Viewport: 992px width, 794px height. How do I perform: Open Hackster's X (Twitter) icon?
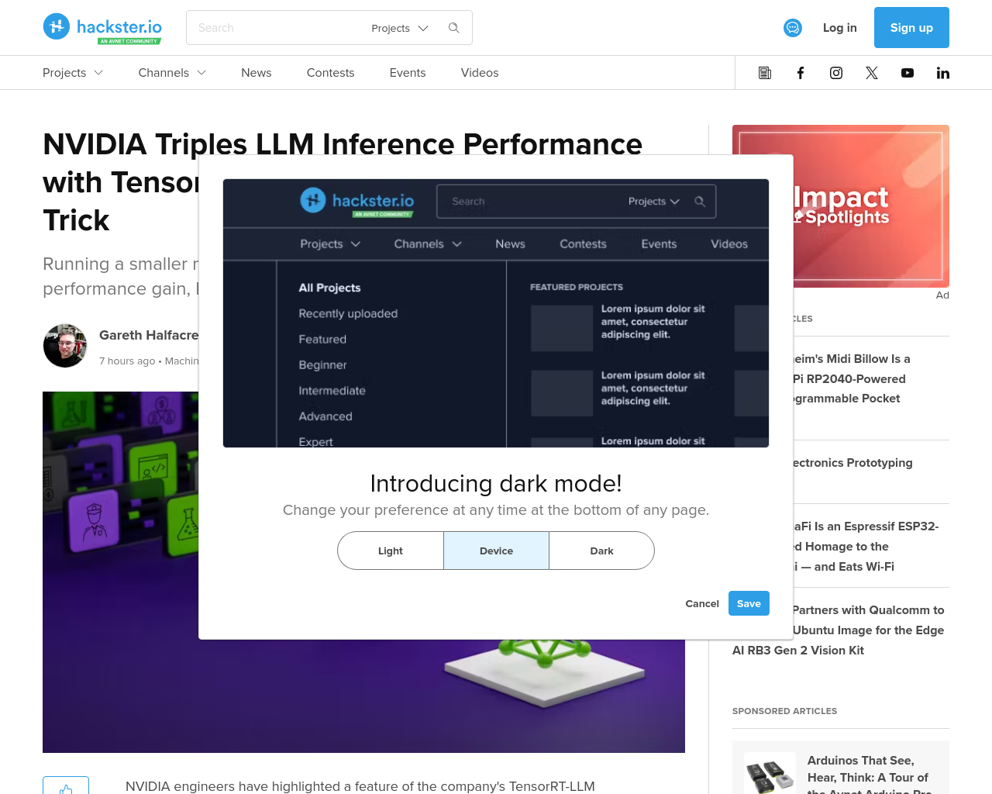tap(872, 73)
